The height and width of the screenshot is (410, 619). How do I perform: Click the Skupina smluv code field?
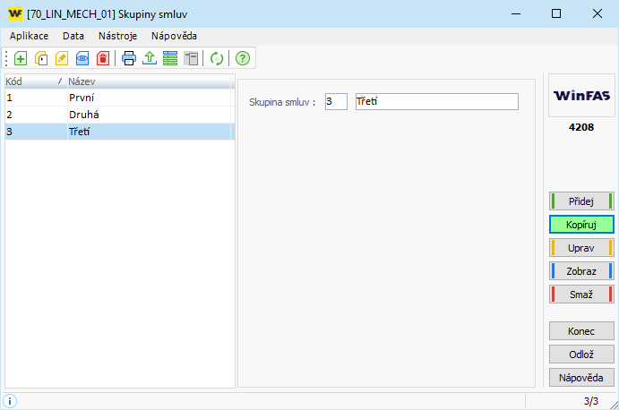[x=336, y=101]
